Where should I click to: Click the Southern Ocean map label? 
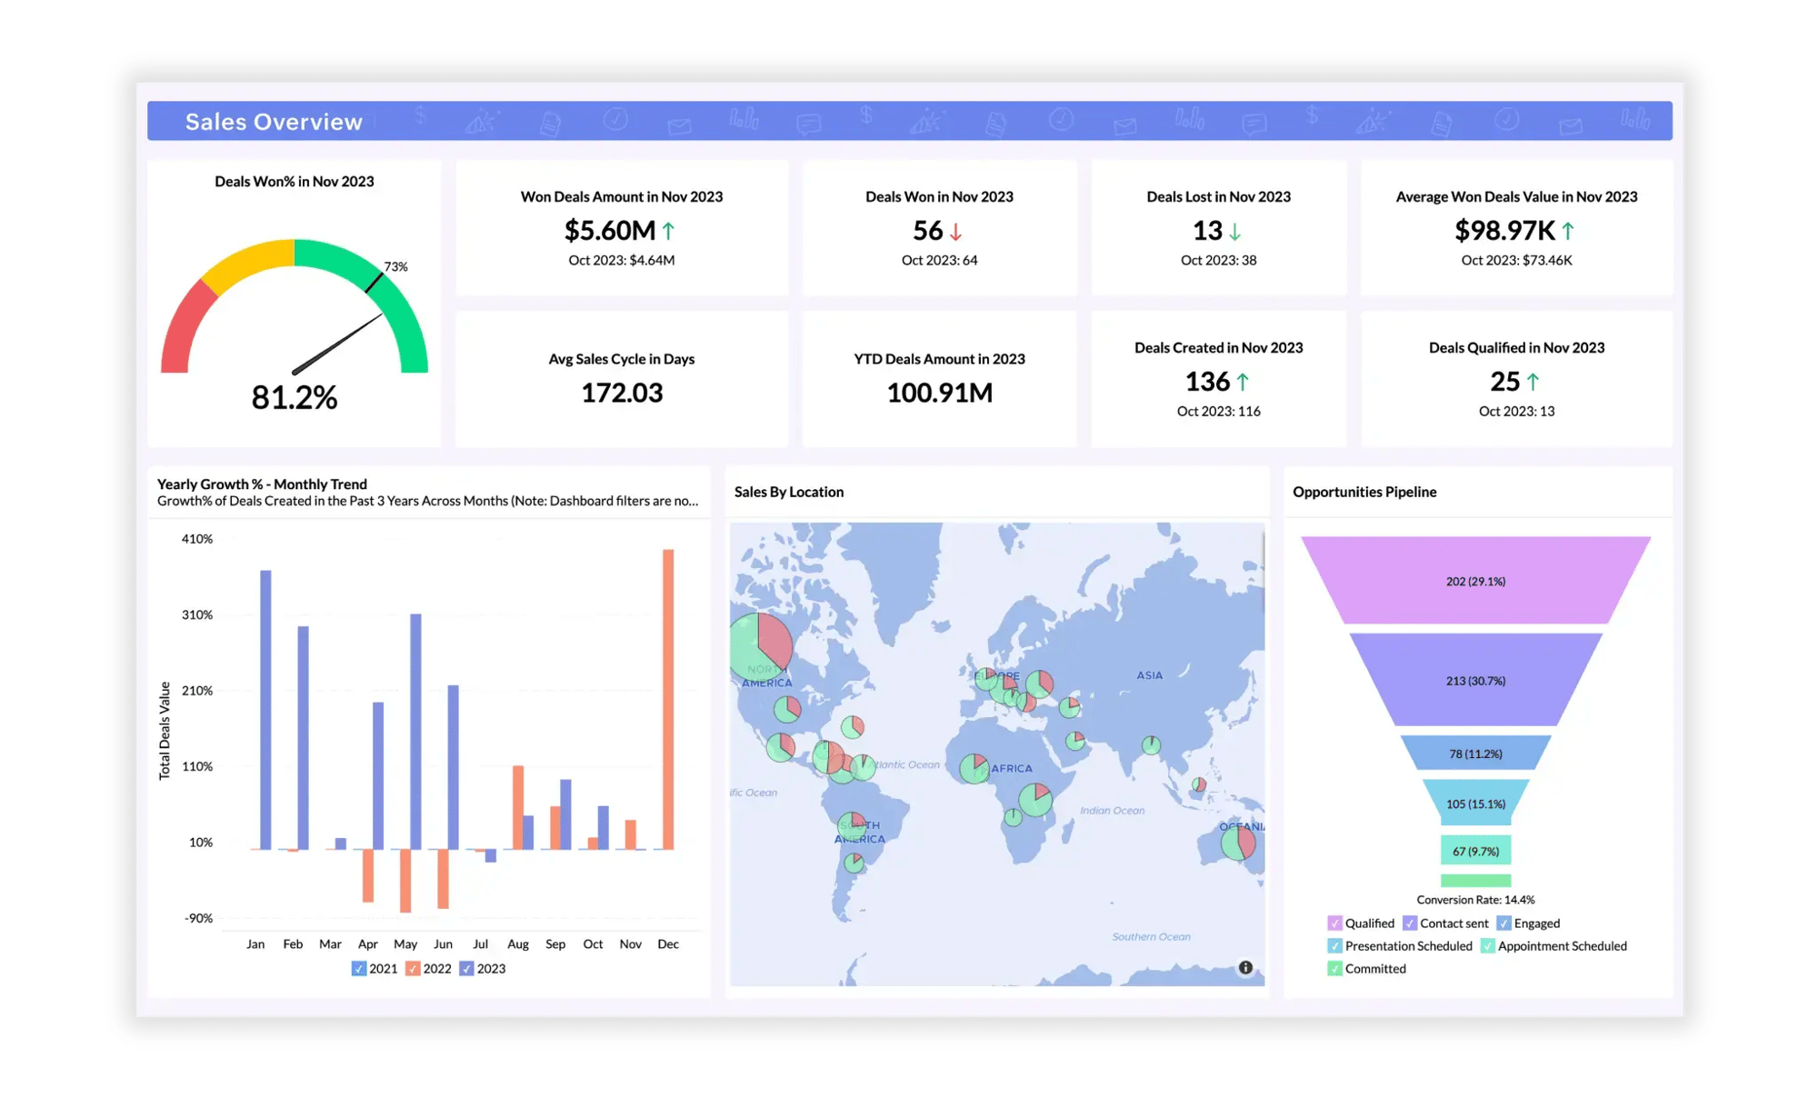(x=1151, y=936)
